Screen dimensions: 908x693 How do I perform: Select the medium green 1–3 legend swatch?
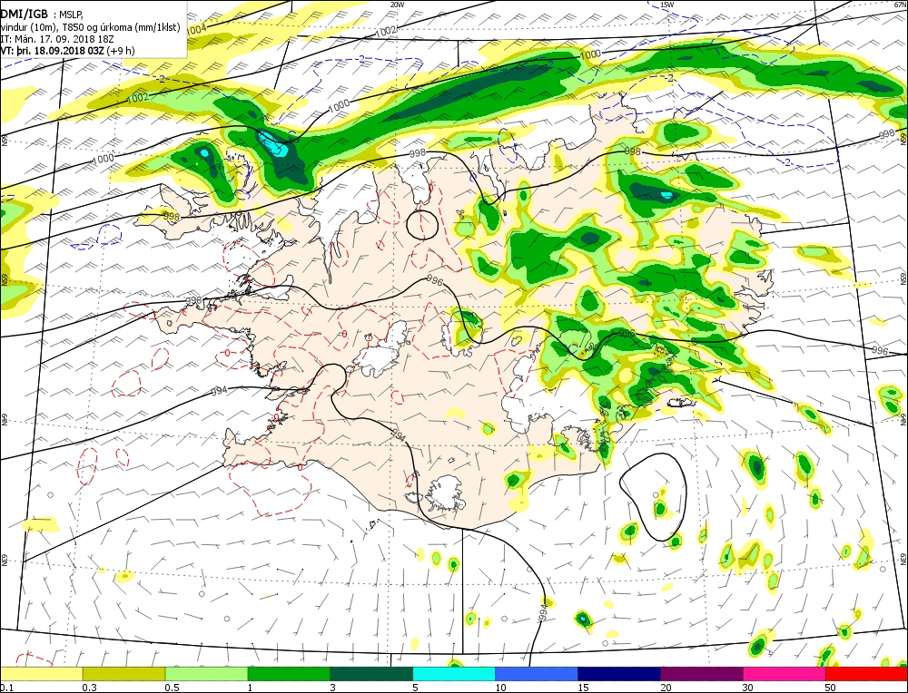(x=289, y=674)
